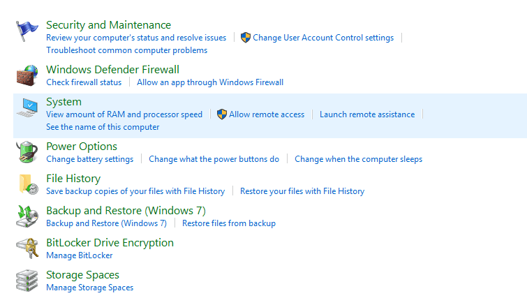
Task: Click the BitLocker Drive Encryption key icon
Action: [x=27, y=248]
